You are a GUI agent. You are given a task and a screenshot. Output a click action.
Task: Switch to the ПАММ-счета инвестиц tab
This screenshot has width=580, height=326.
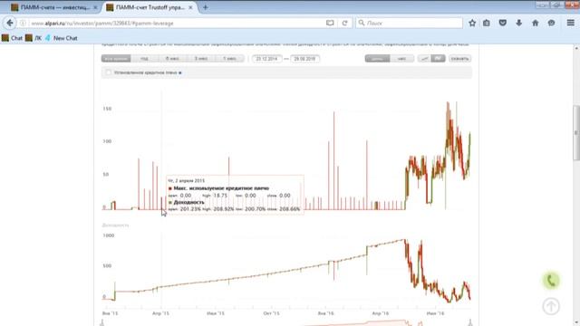54,7
